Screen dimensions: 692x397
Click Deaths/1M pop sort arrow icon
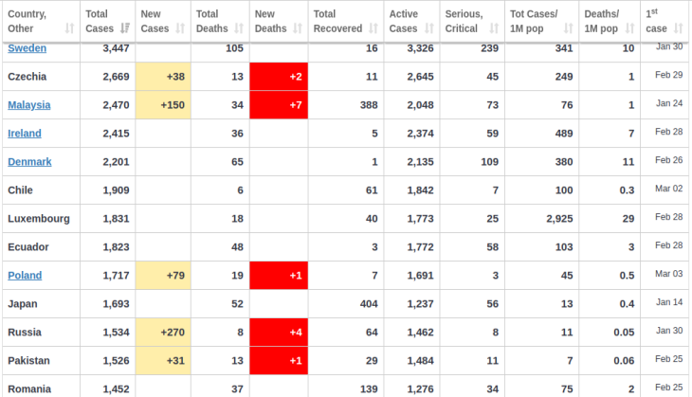pyautogui.click(x=629, y=28)
